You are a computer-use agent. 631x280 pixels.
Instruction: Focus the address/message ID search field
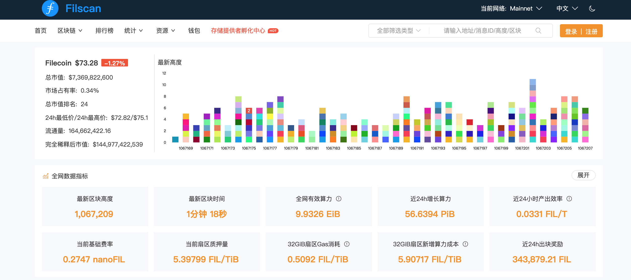[x=482, y=31]
